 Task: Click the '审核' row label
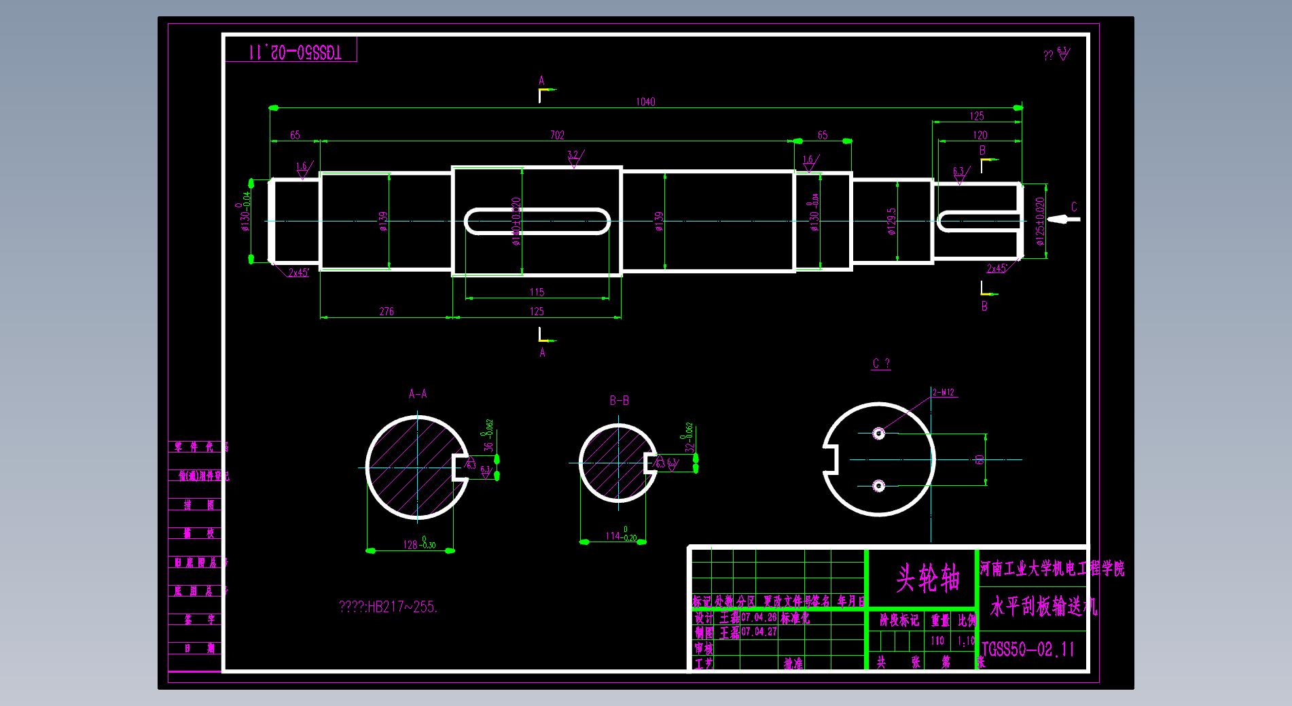click(x=703, y=649)
